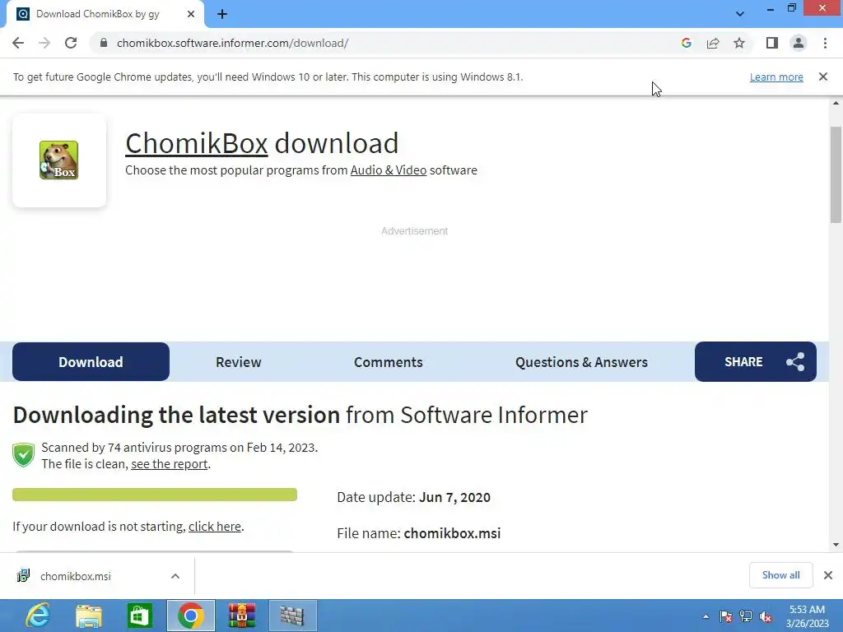
Task: Open WinRAR from taskbar
Action: pos(241,616)
